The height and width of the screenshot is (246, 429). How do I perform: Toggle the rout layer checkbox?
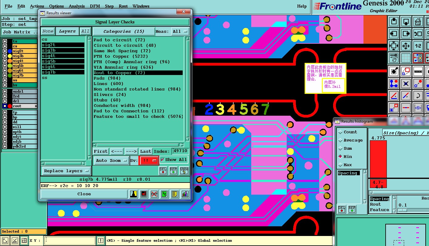[5, 106]
